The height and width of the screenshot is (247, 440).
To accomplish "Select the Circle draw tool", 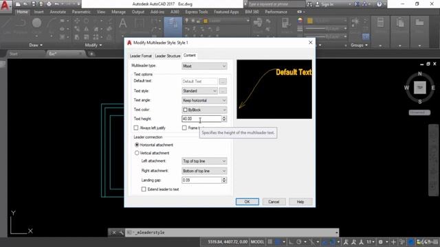I will tap(36, 23).
